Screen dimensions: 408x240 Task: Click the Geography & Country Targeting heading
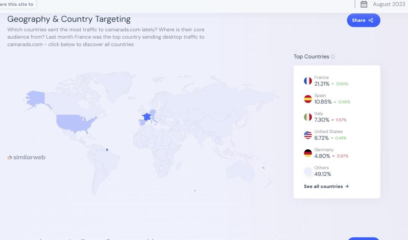[69, 19]
